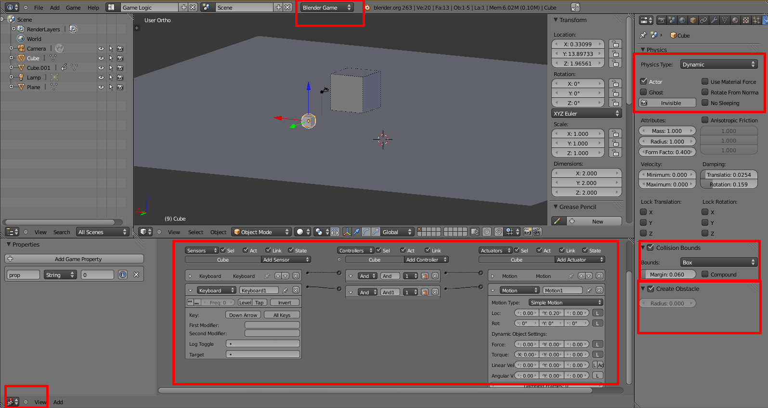Toggle snap magnet icon in 3D header

[x=498, y=232]
